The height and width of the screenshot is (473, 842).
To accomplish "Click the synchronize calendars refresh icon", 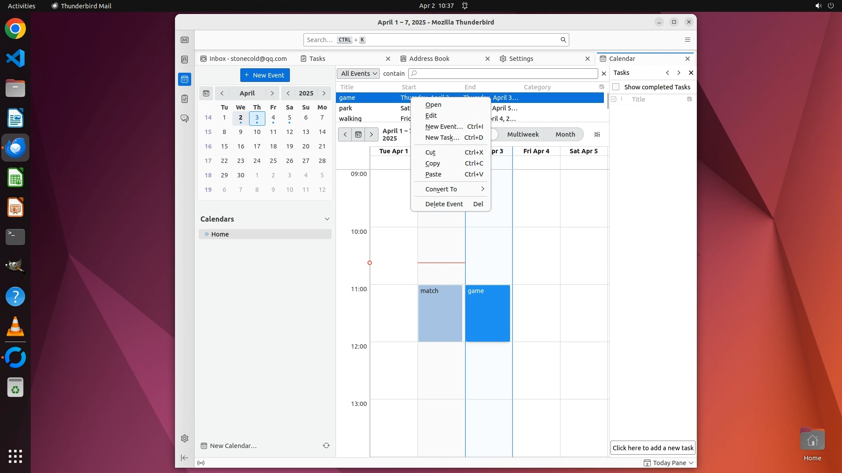I will [326, 445].
